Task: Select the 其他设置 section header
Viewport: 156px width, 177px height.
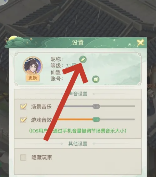Action: (78, 144)
